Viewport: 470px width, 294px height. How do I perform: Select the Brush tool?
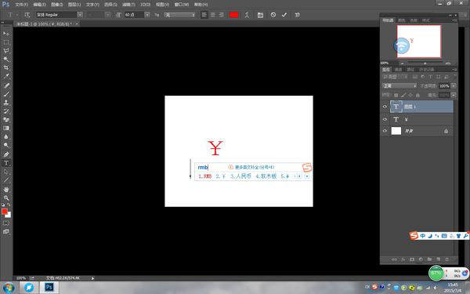point(6,94)
